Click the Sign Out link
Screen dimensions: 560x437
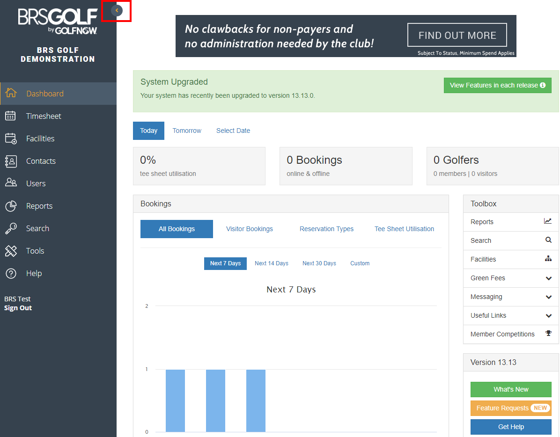point(18,308)
